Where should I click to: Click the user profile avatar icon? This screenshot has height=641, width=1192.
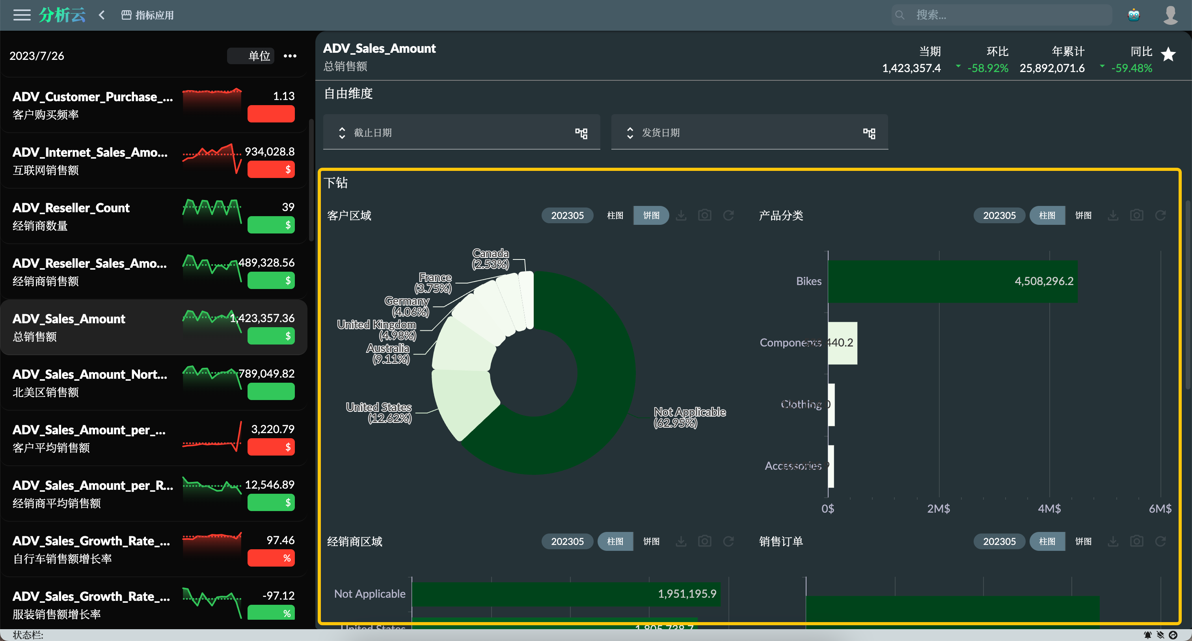tap(1170, 15)
